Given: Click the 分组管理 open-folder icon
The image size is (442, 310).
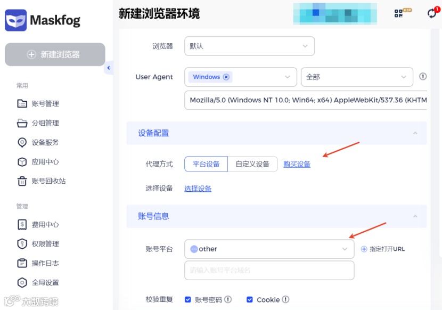Looking at the screenshot, I should pos(22,123).
